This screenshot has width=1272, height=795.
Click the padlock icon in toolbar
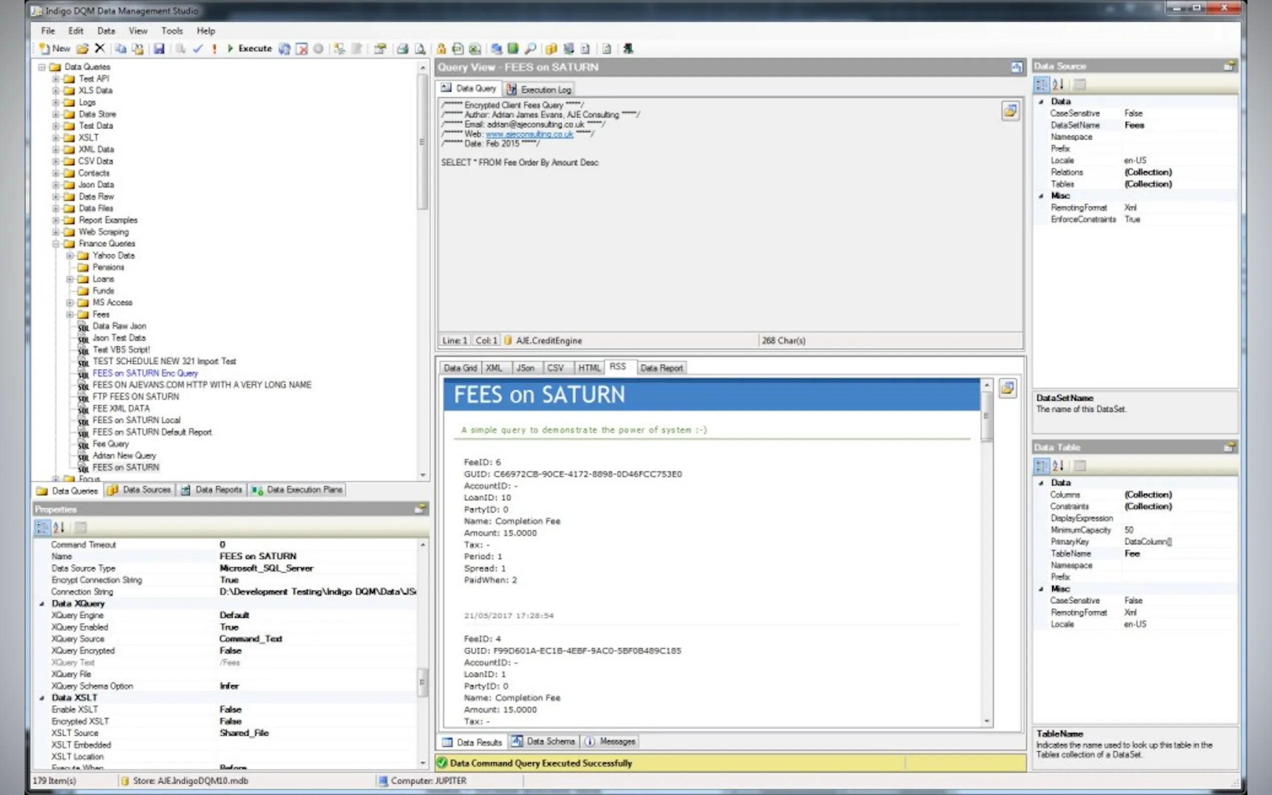point(441,49)
